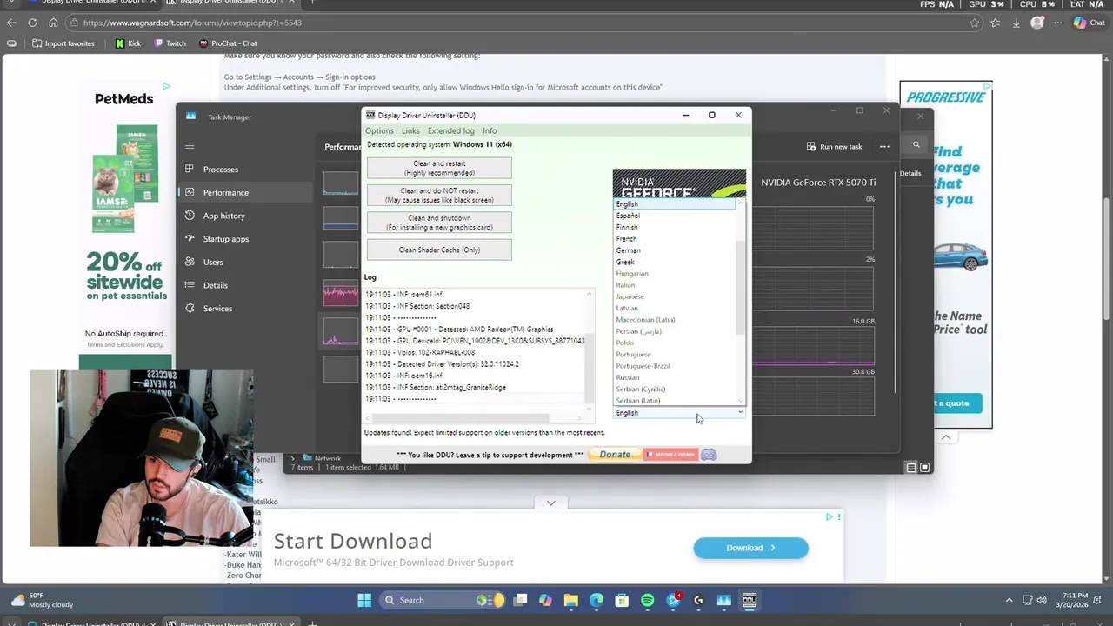Open the weather widget showing 50°F
1113x626 pixels.
click(x=42, y=600)
